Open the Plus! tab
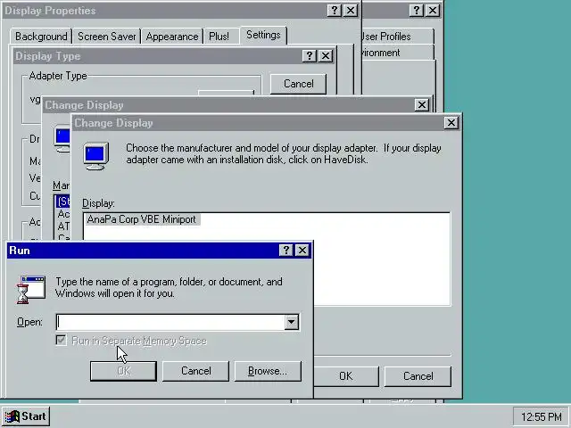571x428 pixels. pyautogui.click(x=219, y=37)
